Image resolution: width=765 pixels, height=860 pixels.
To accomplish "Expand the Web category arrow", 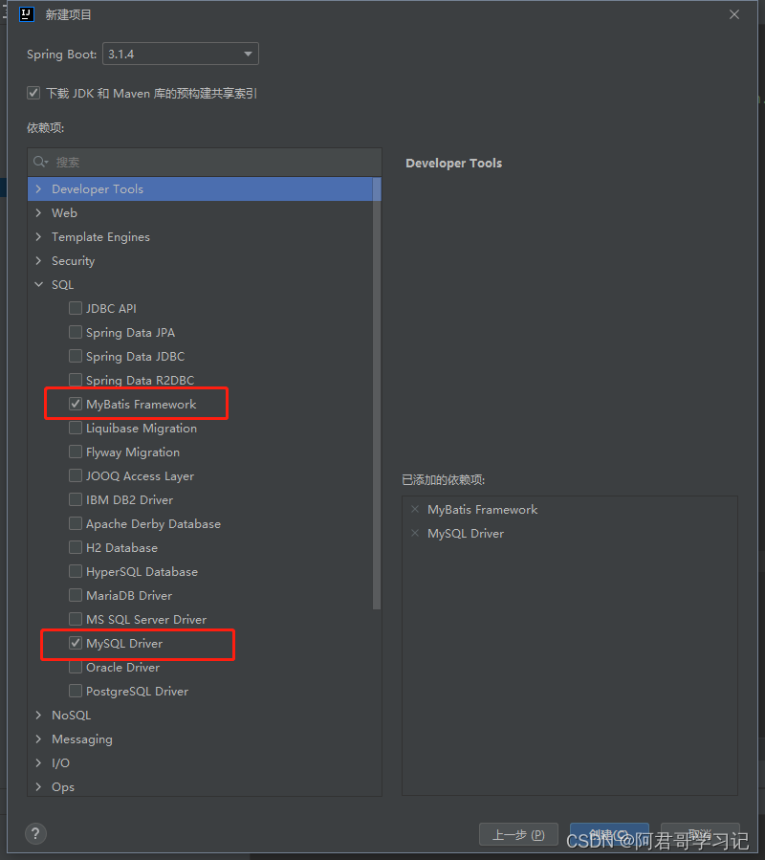I will [38, 212].
